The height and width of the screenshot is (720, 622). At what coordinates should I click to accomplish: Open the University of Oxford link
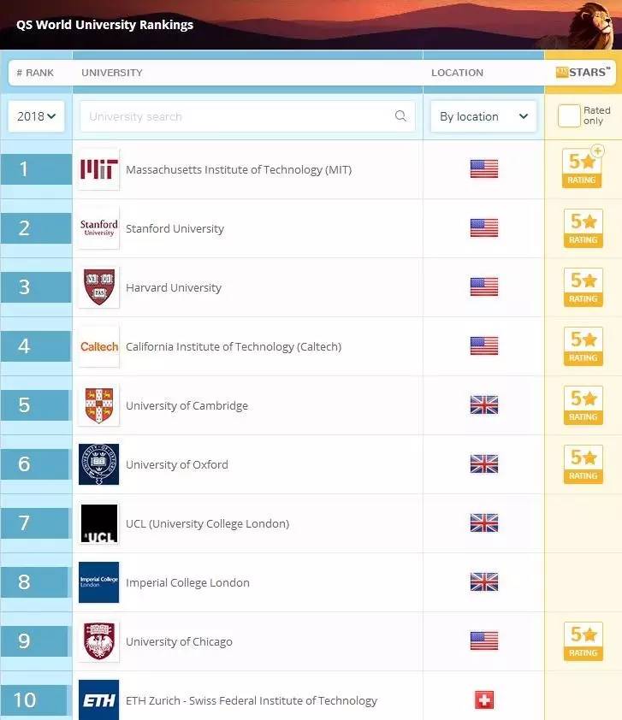177,464
